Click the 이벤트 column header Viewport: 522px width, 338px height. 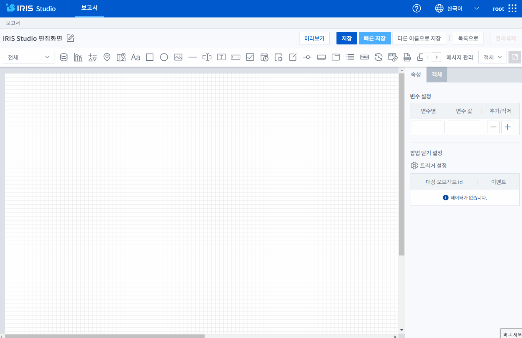point(499,182)
